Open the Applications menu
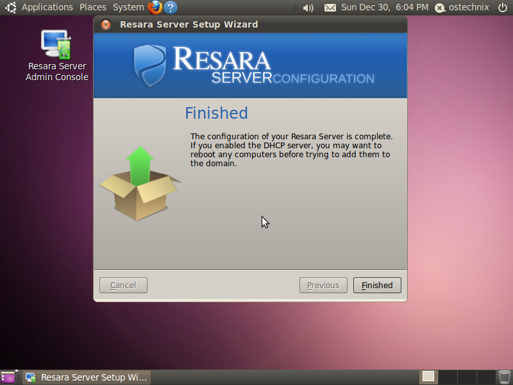Viewport: 513px width, 385px height. [47, 7]
